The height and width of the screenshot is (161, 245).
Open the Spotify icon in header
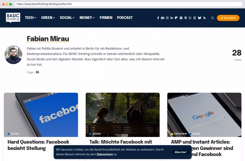pyautogui.click(x=181, y=18)
